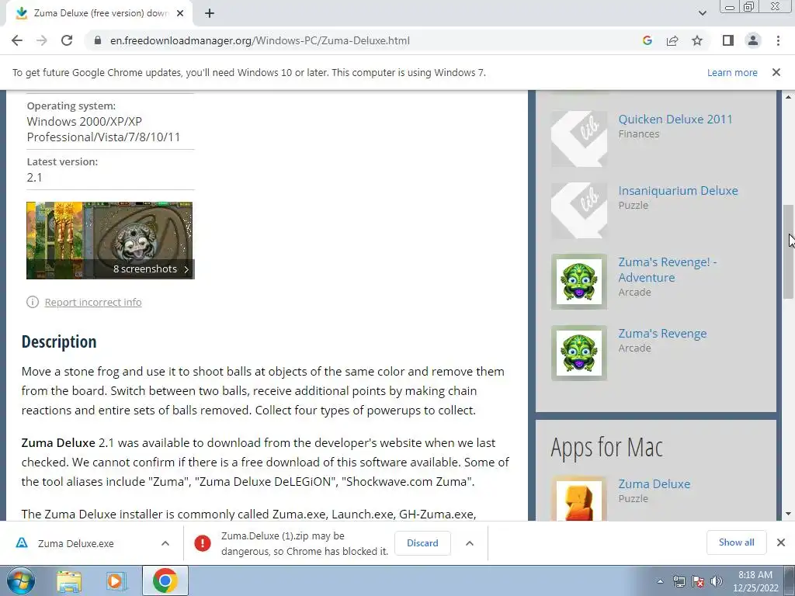
Task: Close the downloads bar
Action: [781, 542]
